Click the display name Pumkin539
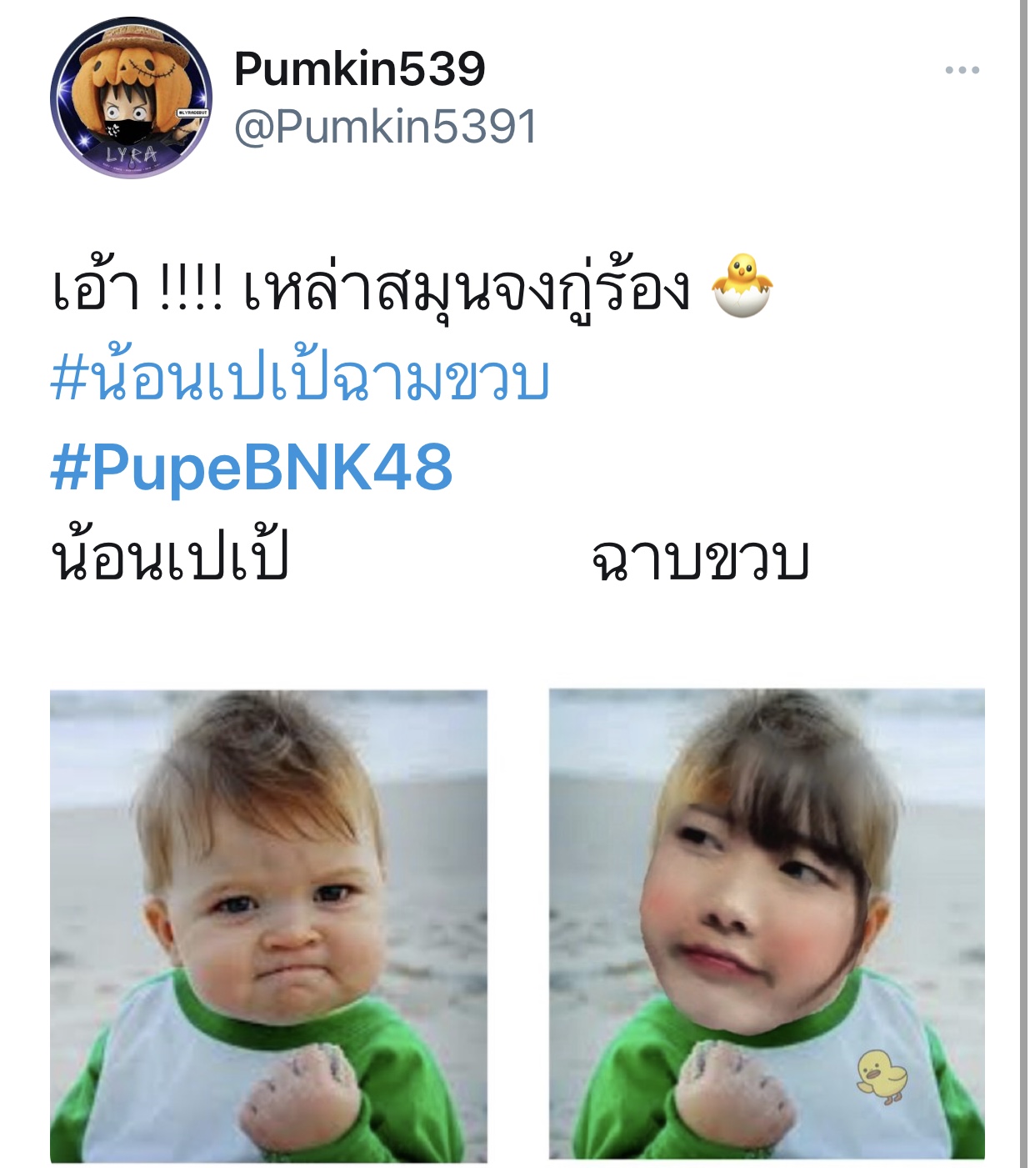Viewport: 1035px width, 1168px height. tap(359, 68)
